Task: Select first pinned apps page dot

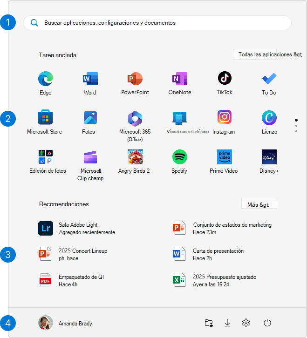Action: click(x=296, y=120)
